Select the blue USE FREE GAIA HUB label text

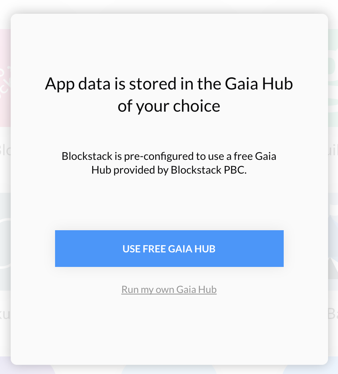tap(169, 248)
